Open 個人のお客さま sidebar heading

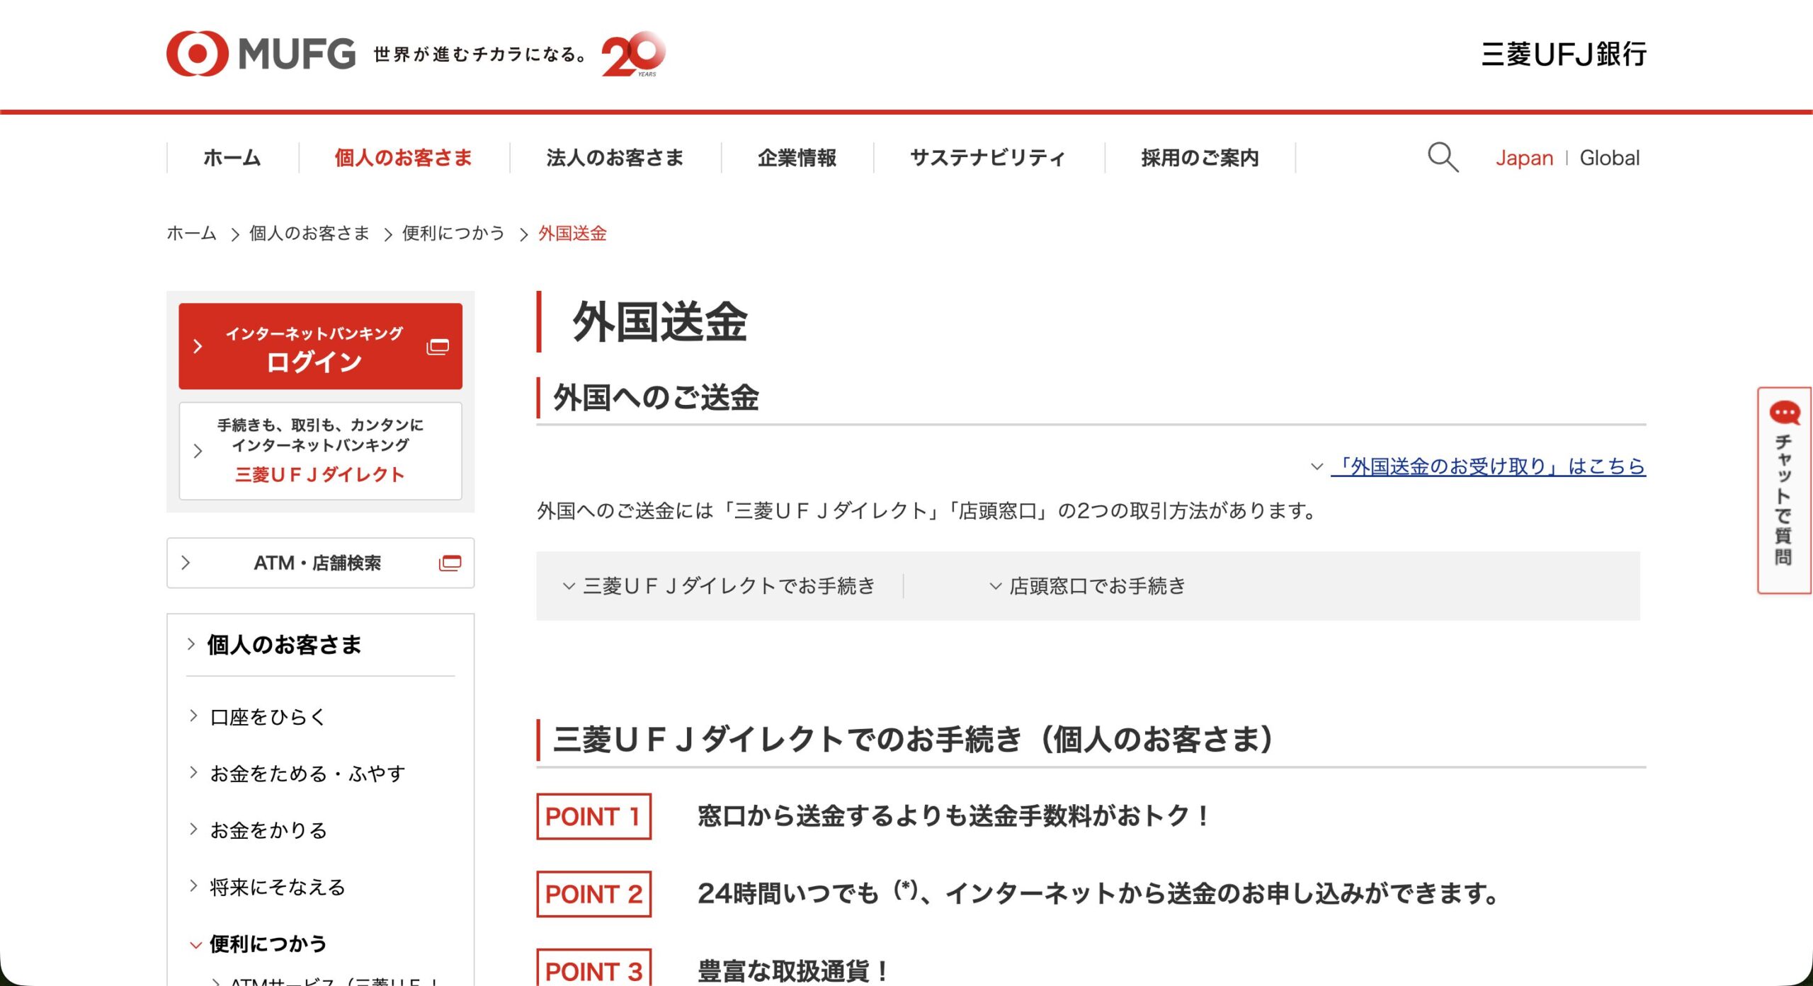(284, 645)
